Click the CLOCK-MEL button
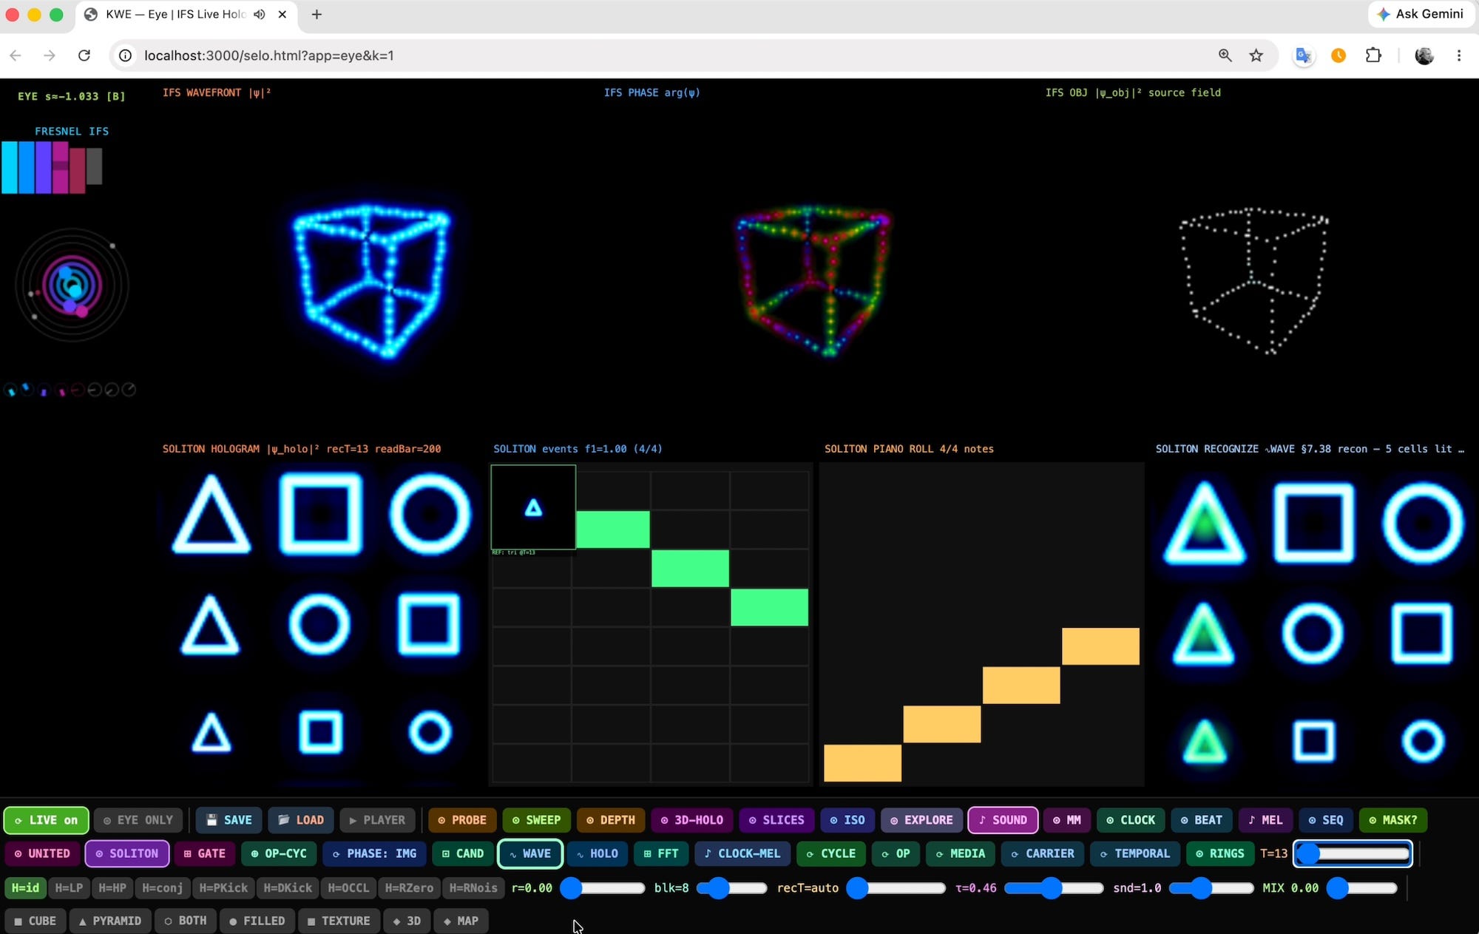The height and width of the screenshot is (934, 1479). 742,853
